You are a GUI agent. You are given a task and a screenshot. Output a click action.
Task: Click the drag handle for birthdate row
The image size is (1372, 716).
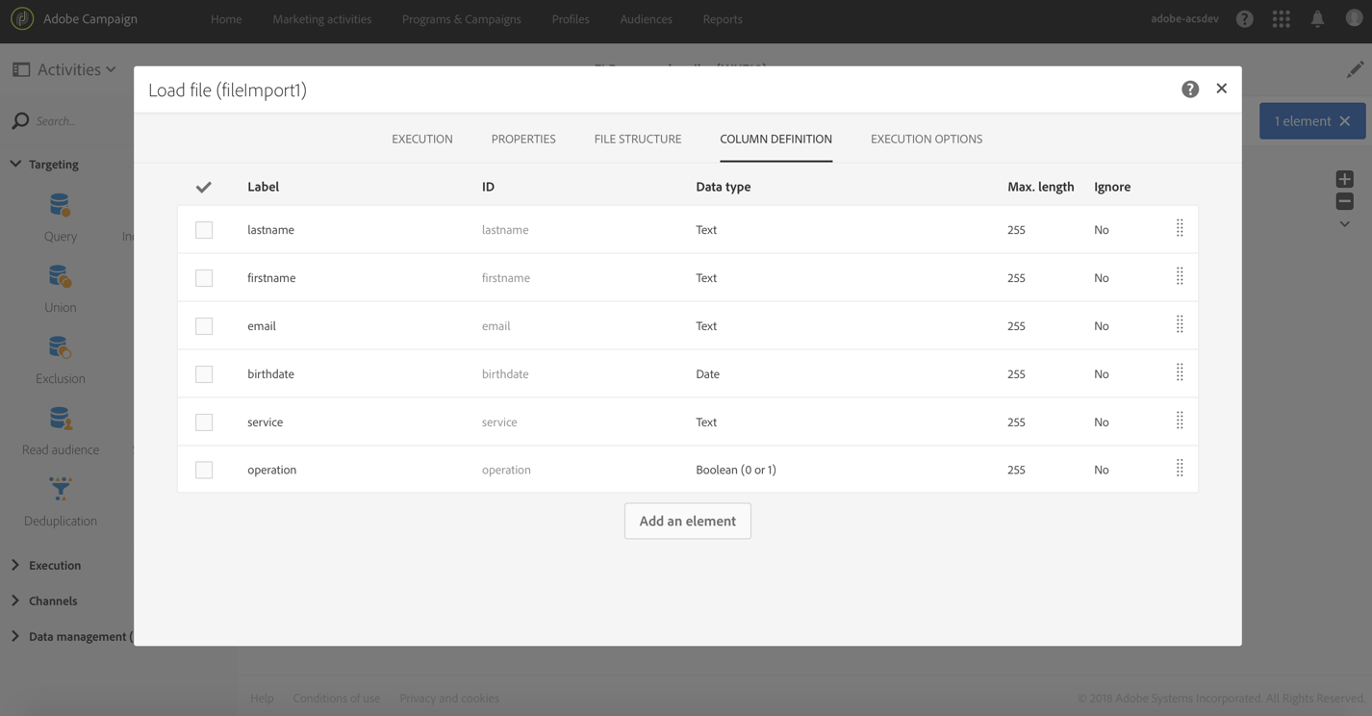[1180, 373]
